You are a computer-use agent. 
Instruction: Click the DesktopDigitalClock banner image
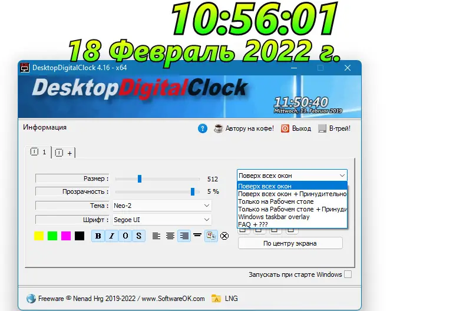click(x=190, y=96)
